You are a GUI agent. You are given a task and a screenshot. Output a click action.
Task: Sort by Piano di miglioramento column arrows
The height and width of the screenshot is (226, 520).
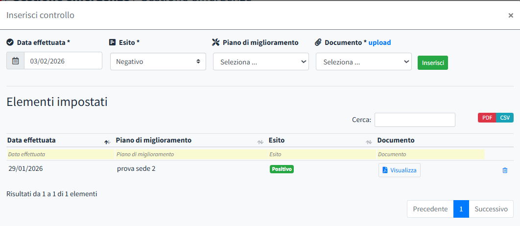pos(260,142)
